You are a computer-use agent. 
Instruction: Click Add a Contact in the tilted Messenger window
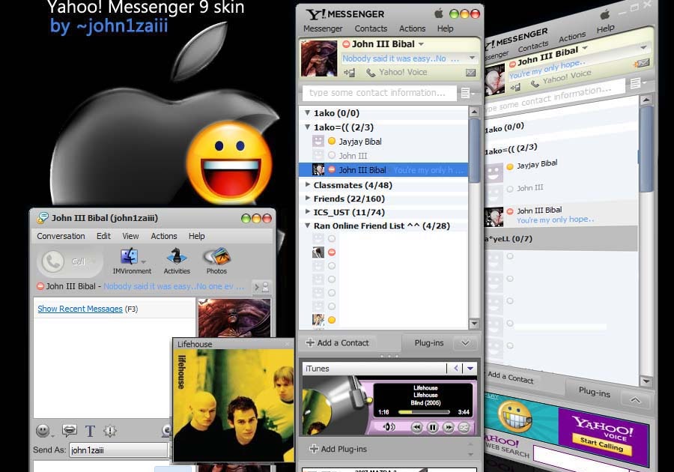click(510, 377)
